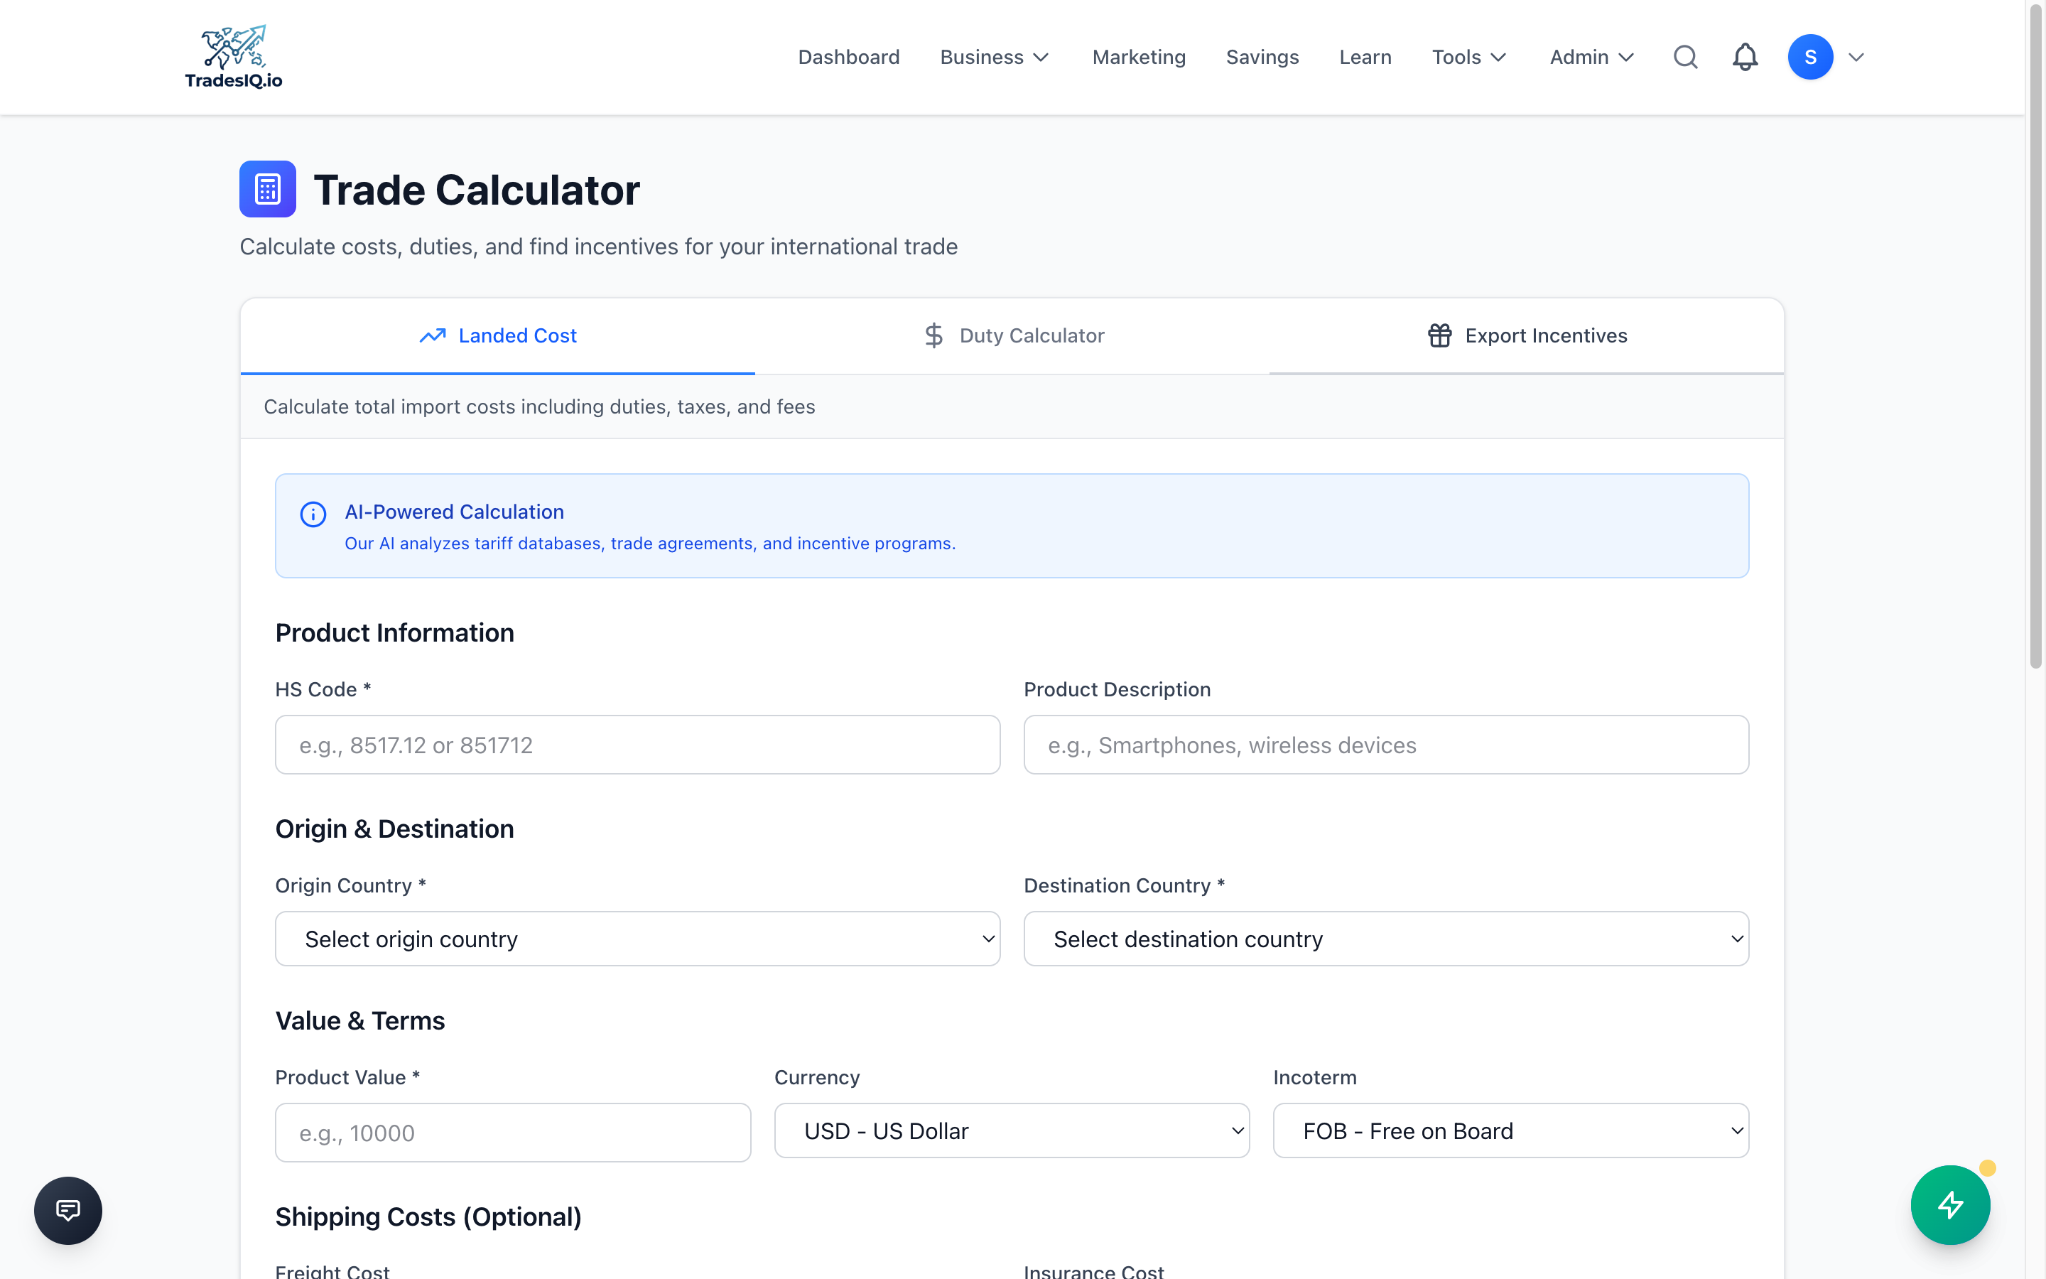The image size is (2046, 1279).
Task: Focus the Product Description field
Action: click(1386, 745)
